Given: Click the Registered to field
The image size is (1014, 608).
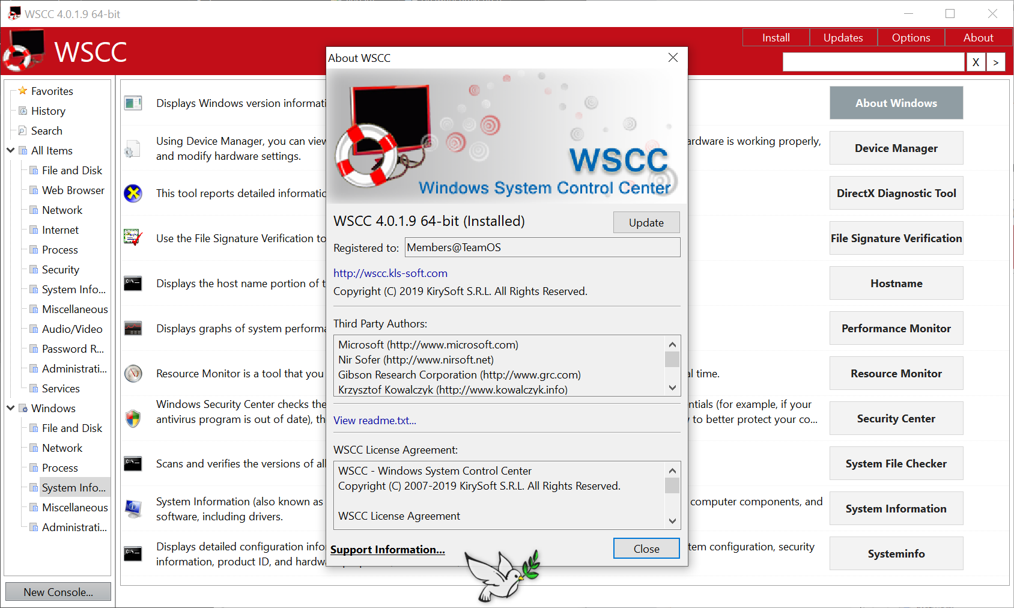Looking at the screenshot, I should [543, 248].
